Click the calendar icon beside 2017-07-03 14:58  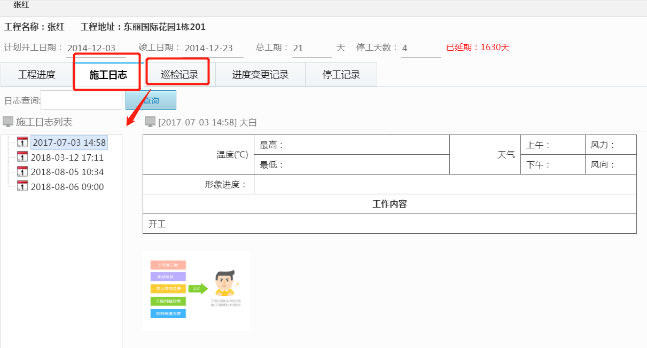pyautogui.click(x=21, y=141)
